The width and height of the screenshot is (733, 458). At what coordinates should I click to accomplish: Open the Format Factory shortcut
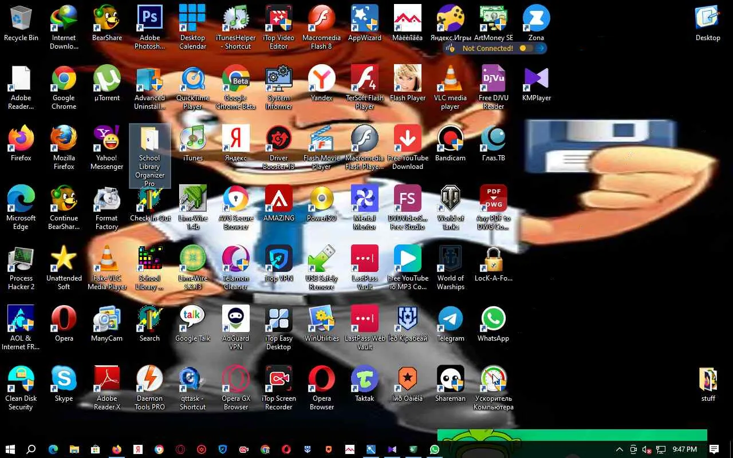[107, 208]
